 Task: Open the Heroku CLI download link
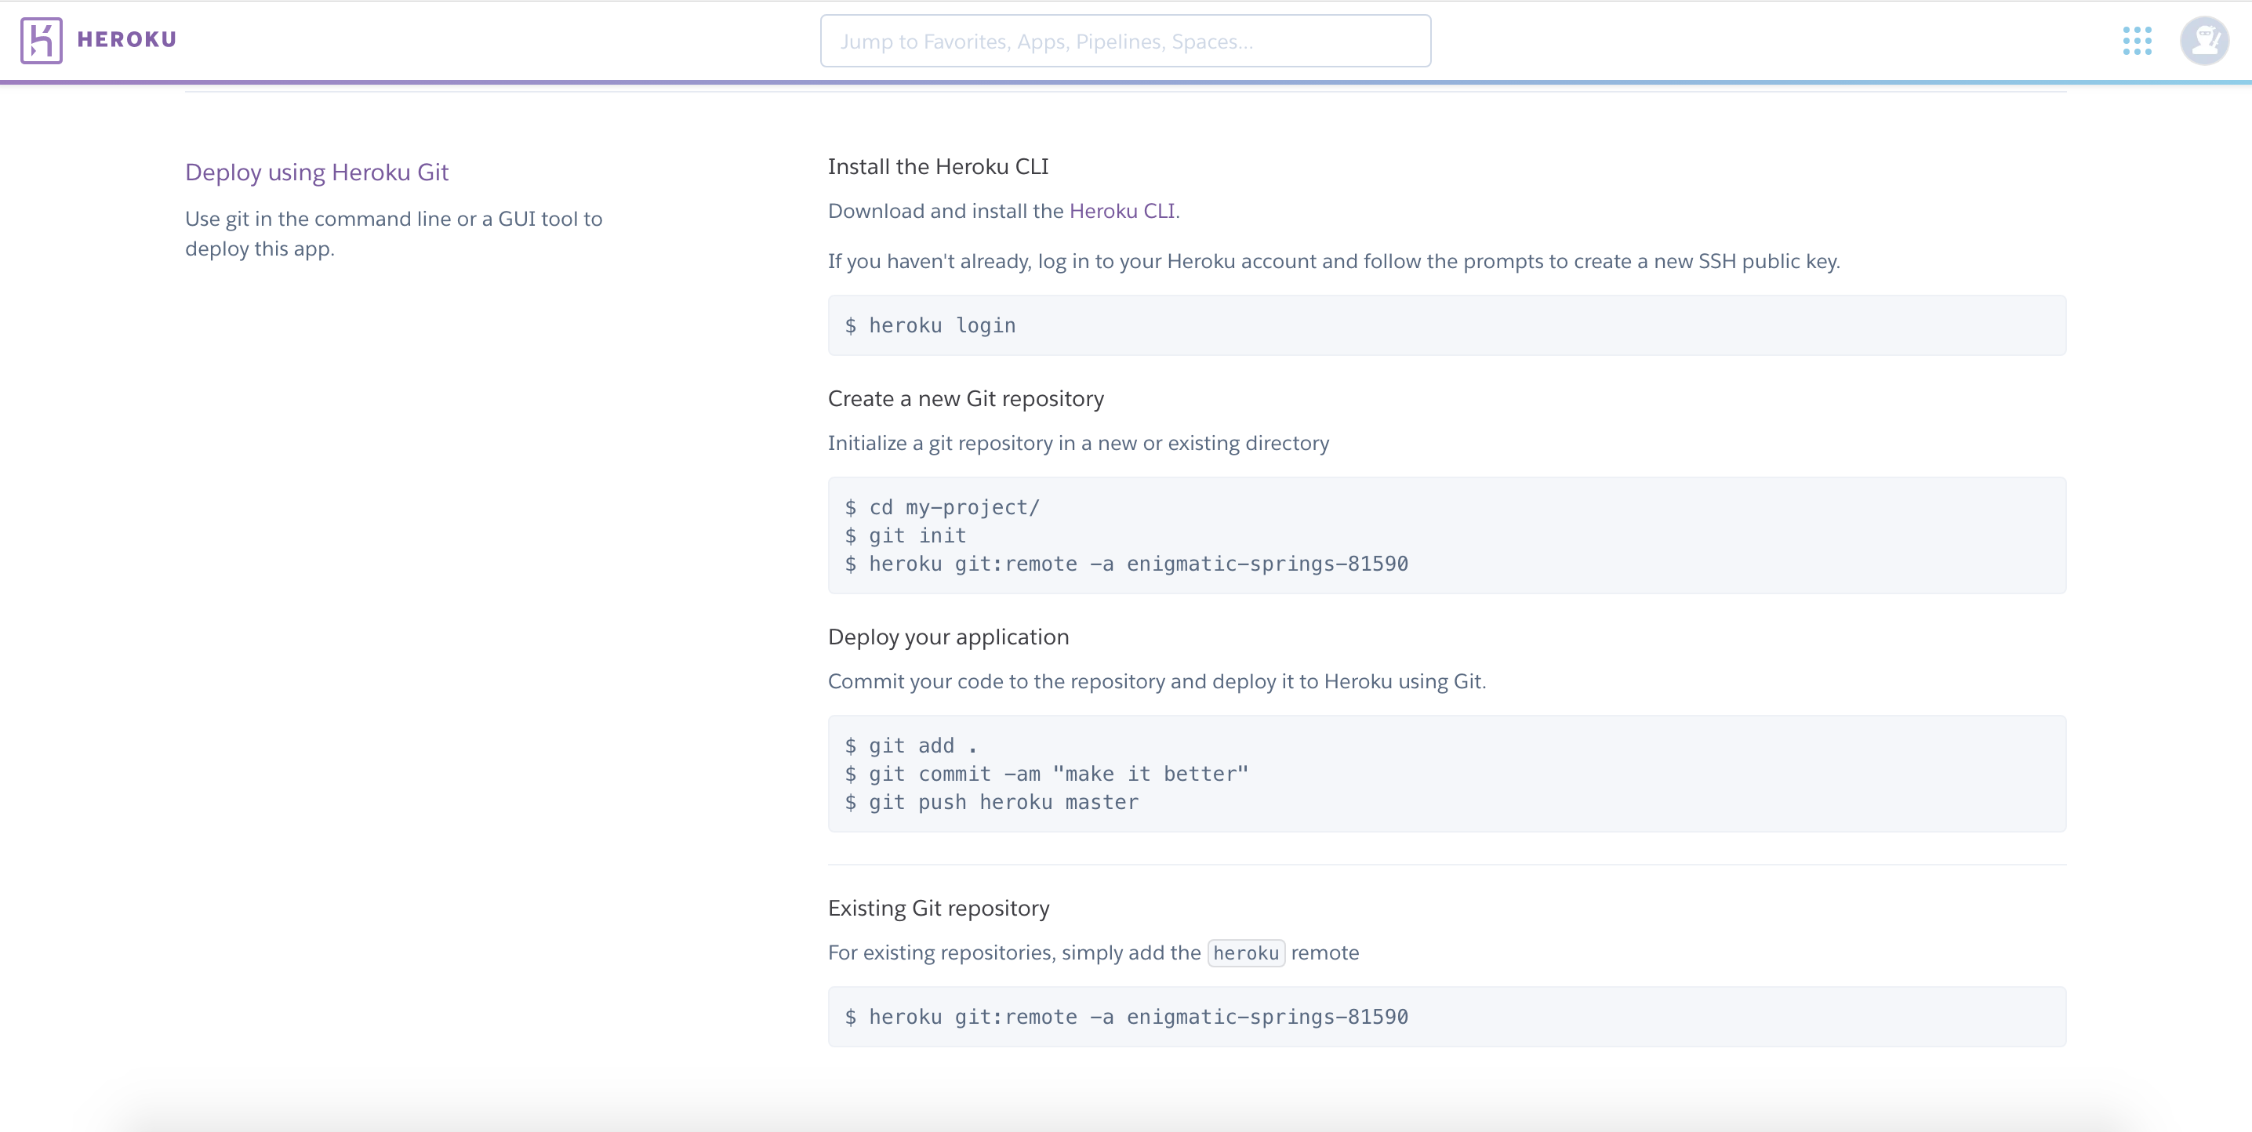1121,211
